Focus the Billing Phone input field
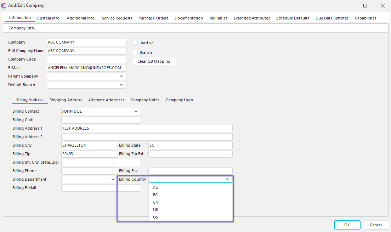The height and width of the screenshot is (232, 391). 89,171
